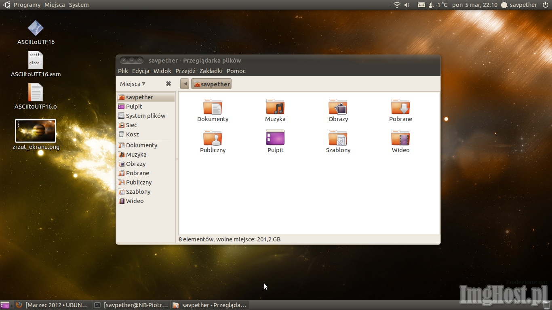552x310 pixels.
Task: Open the clock pon 5 mar, 22:10
Action: [x=475, y=5]
